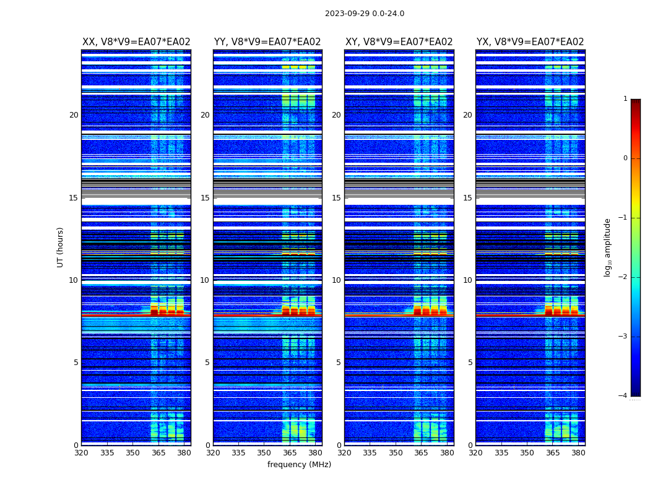Click the 365 tick label under XX panel
The height and width of the screenshot is (495, 650).
pos(158,453)
